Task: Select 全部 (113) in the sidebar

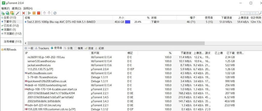Action: [x=10, y=18]
